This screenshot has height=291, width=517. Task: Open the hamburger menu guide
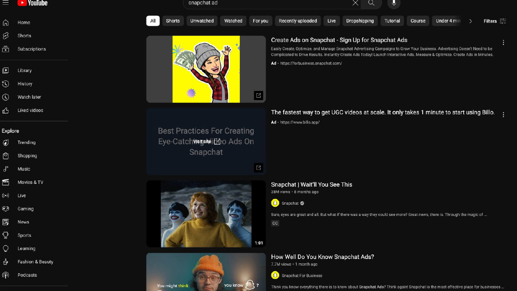(6, 3)
